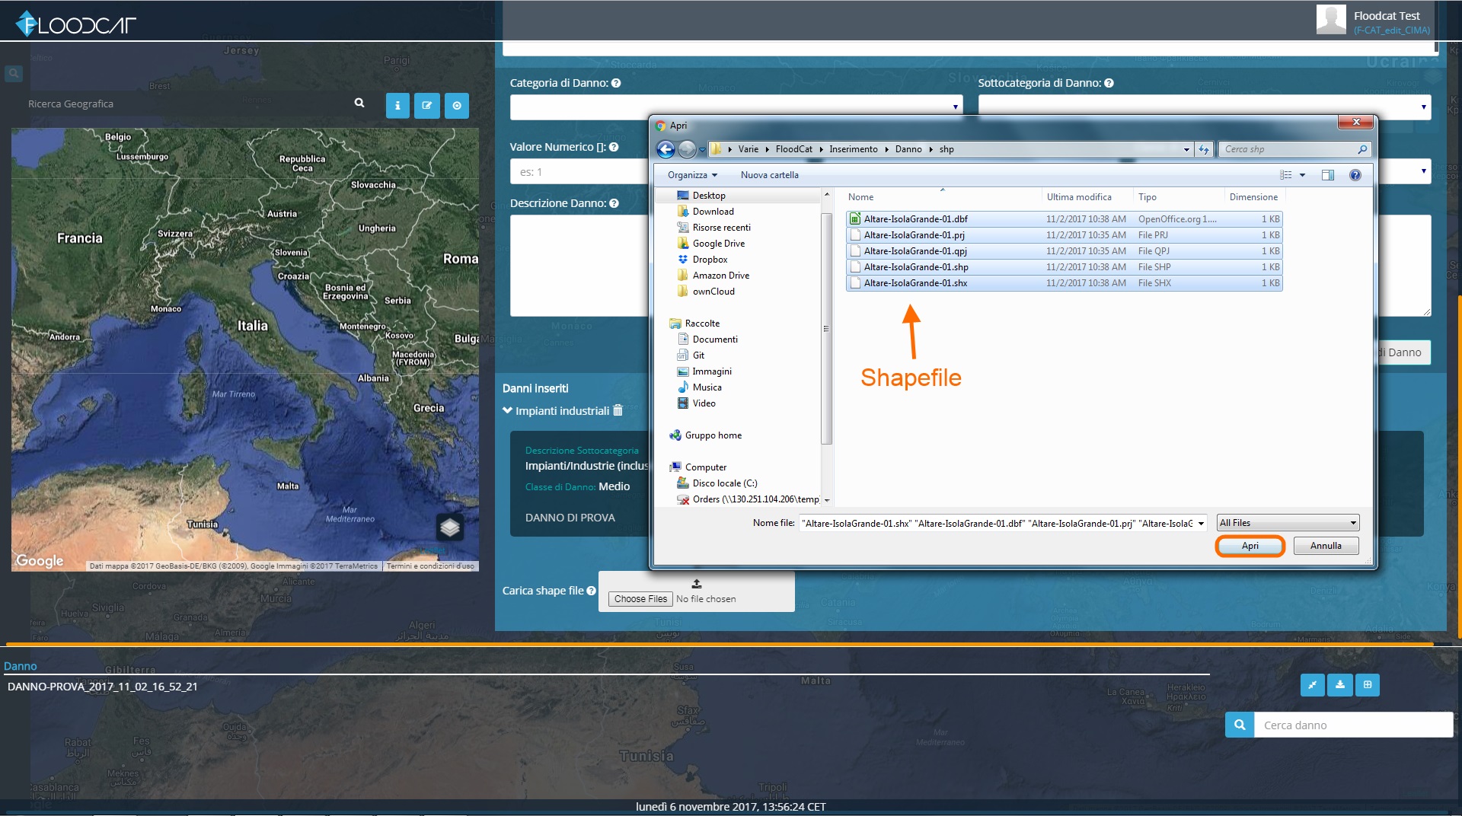Open the address bar history dropdown
This screenshot has width=1462, height=816.
pyautogui.click(x=1186, y=149)
